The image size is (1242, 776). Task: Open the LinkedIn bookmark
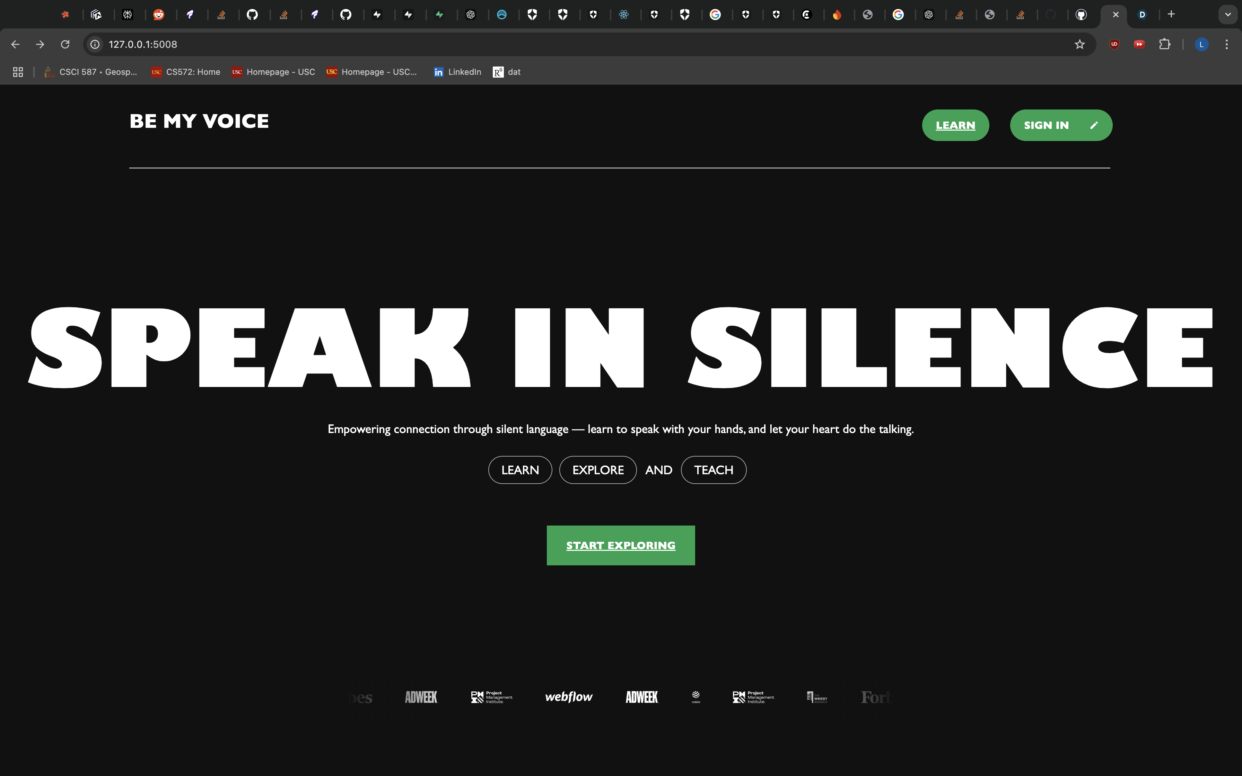tap(457, 72)
